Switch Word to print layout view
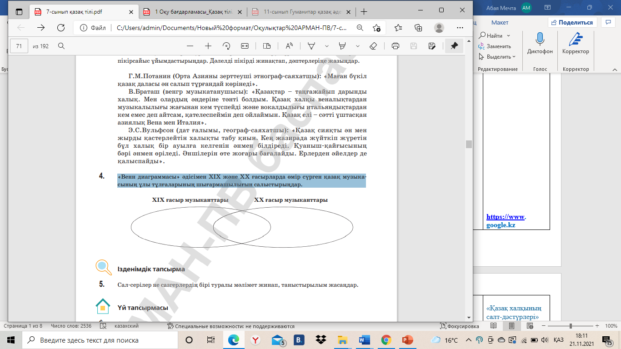Viewport: 621px width, 349px height. tap(511, 326)
